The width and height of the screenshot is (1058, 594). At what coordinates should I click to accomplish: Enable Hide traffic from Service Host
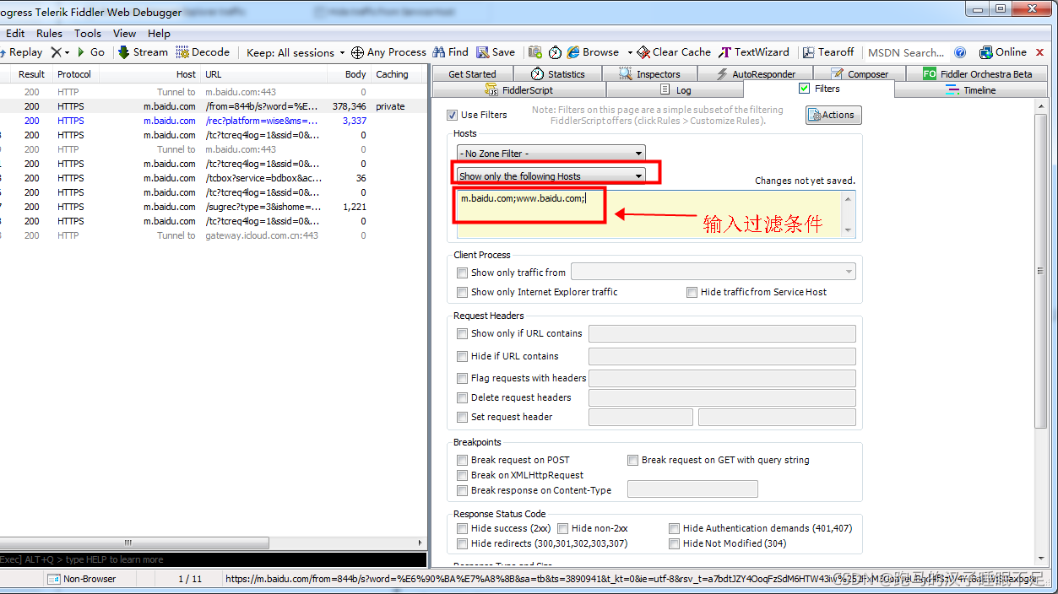pyautogui.click(x=692, y=292)
